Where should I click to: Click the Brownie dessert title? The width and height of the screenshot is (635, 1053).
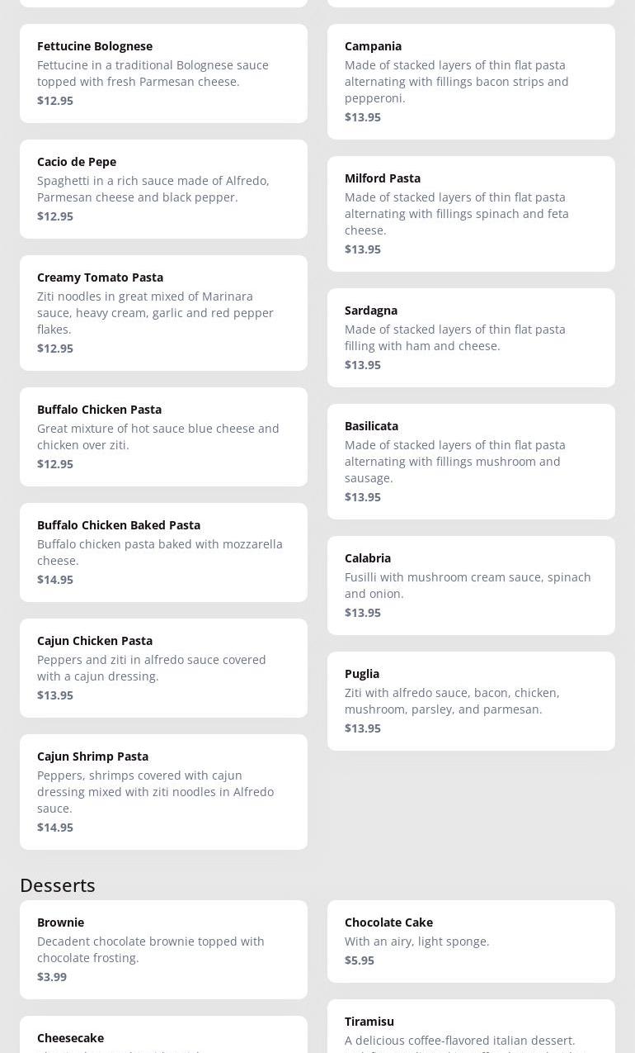[61, 923]
